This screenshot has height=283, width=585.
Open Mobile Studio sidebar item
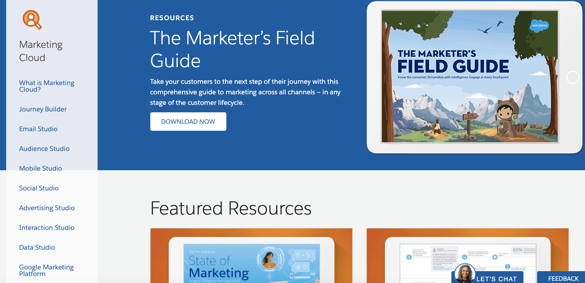40,168
